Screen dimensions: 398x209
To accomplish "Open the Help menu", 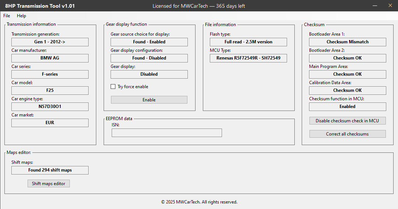I will pyautogui.click(x=21, y=16).
